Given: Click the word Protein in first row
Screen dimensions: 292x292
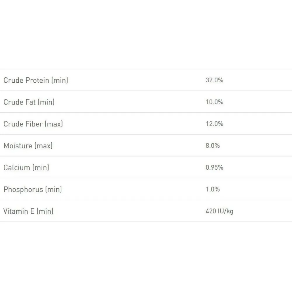Looking at the screenshot, I should 37,80.
